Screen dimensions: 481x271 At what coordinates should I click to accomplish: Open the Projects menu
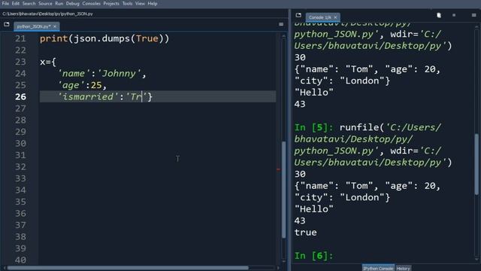pyautogui.click(x=111, y=4)
